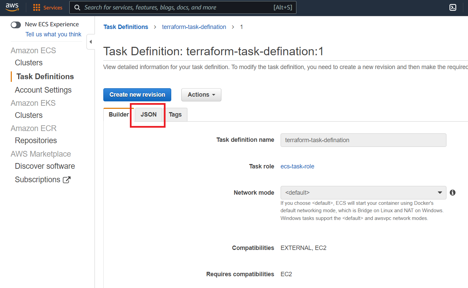Switch to the Tags tab
This screenshot has width=468, height=288.
click(175, 115)
